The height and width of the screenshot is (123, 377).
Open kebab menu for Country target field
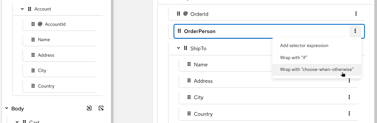[349, 114]
